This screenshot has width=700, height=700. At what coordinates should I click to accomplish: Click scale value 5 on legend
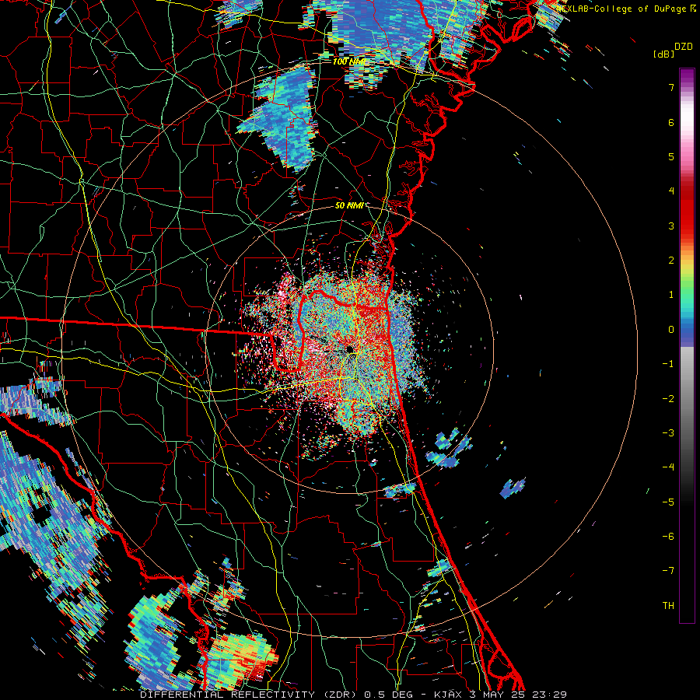tap(671, 156)
